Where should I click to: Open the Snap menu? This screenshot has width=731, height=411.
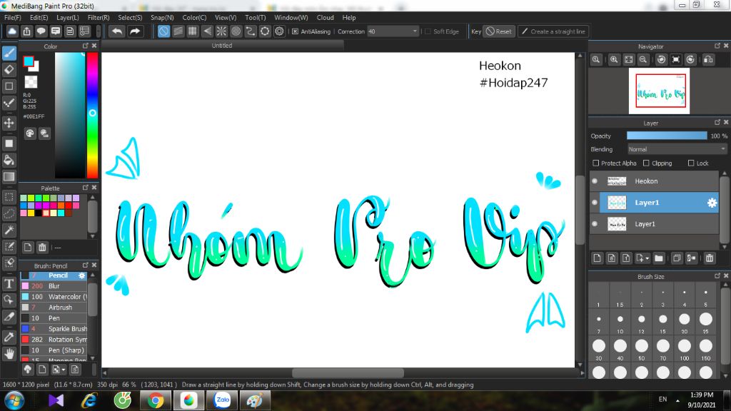pyautogui.click(x=162, y=17)
